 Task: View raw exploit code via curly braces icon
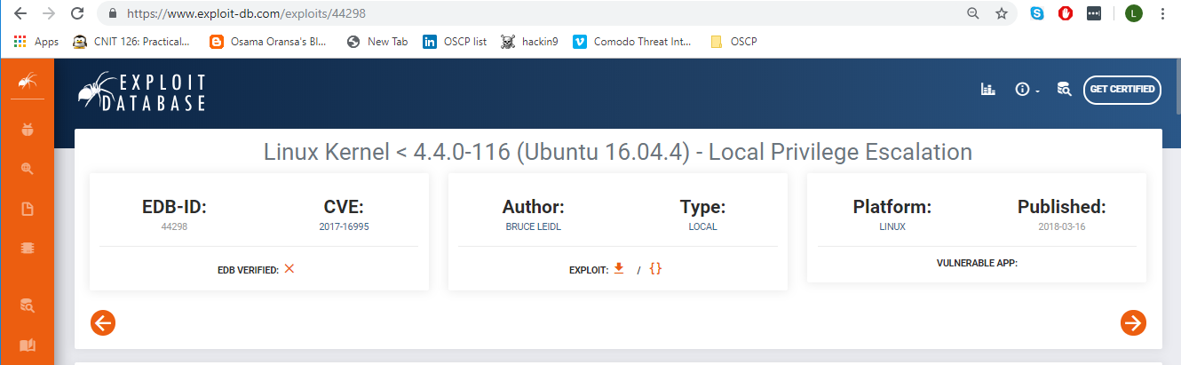tap(655, 268)
